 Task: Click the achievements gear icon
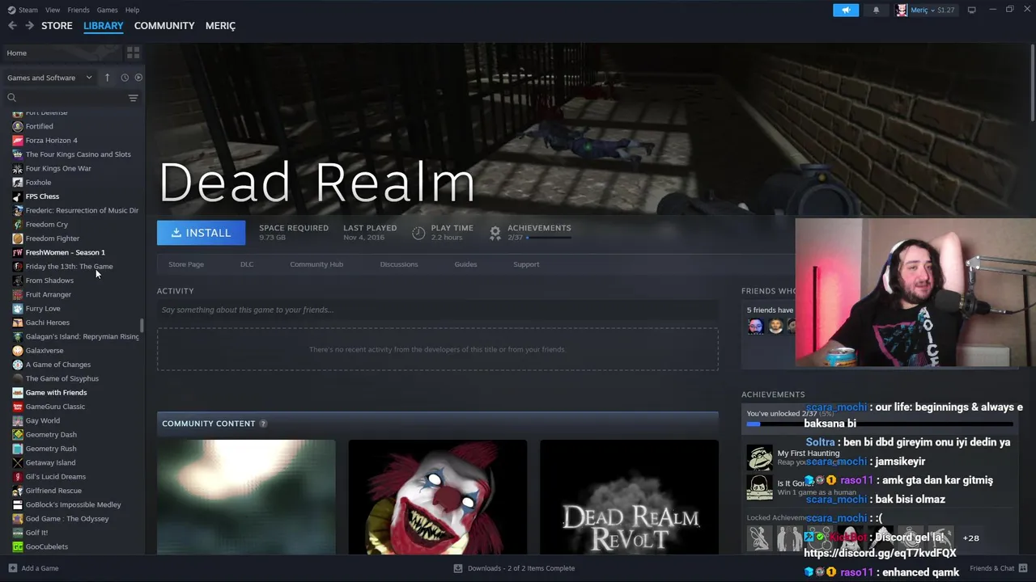(495, 233)
